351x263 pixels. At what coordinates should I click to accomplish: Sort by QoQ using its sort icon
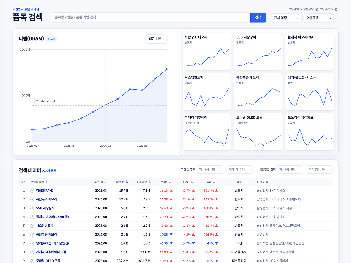[192, 182]
